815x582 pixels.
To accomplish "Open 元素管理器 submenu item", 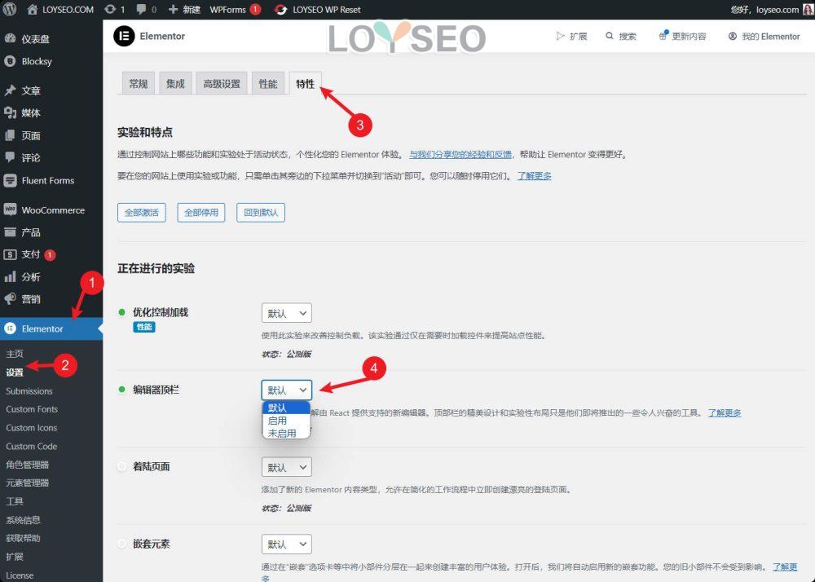I will 27,483.
